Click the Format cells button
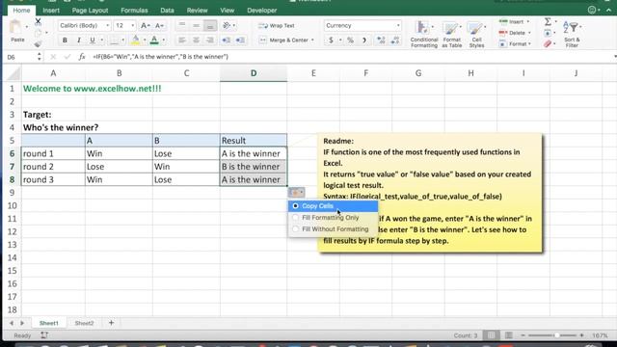The image size is (617, 347). [x=516, y=44]
